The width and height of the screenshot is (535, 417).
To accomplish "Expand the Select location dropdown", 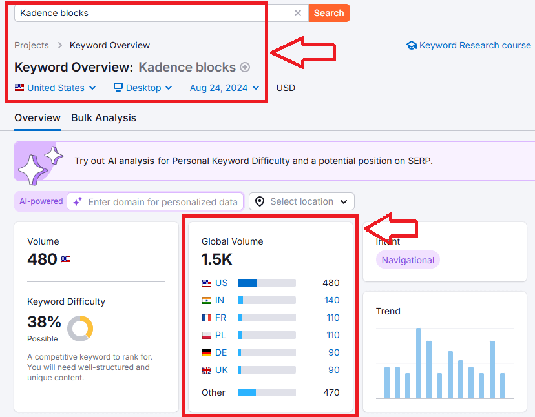I will tap(302, 201).
